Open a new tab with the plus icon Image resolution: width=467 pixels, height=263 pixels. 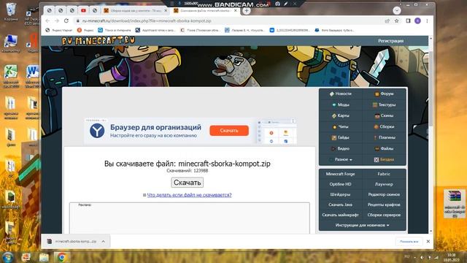(x=247, y=11)
